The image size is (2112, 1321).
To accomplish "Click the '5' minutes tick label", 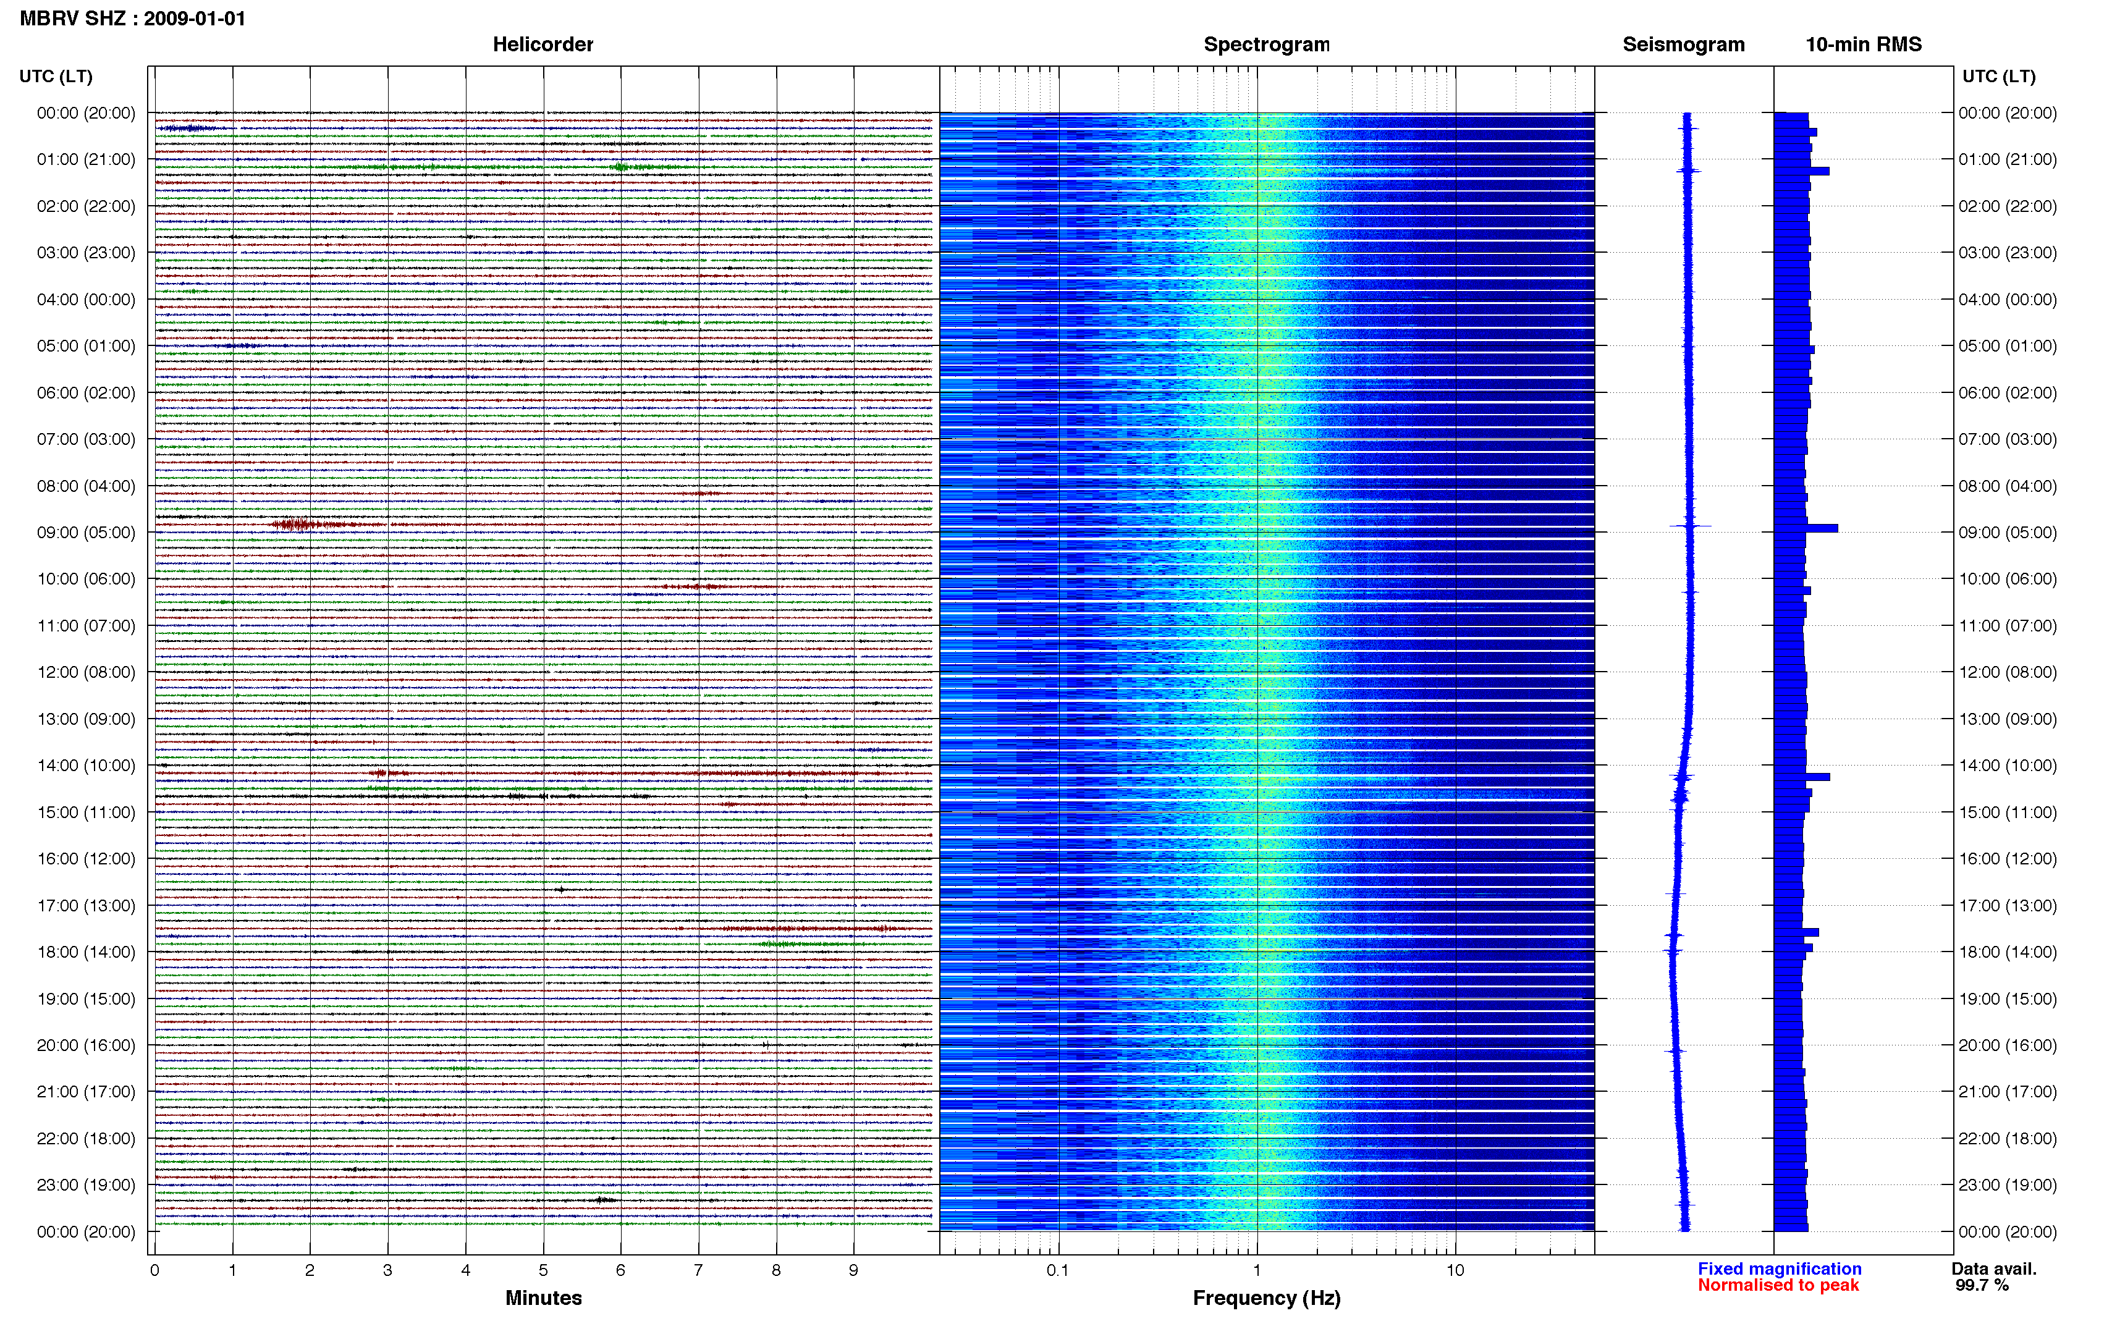I will 543,1270.
